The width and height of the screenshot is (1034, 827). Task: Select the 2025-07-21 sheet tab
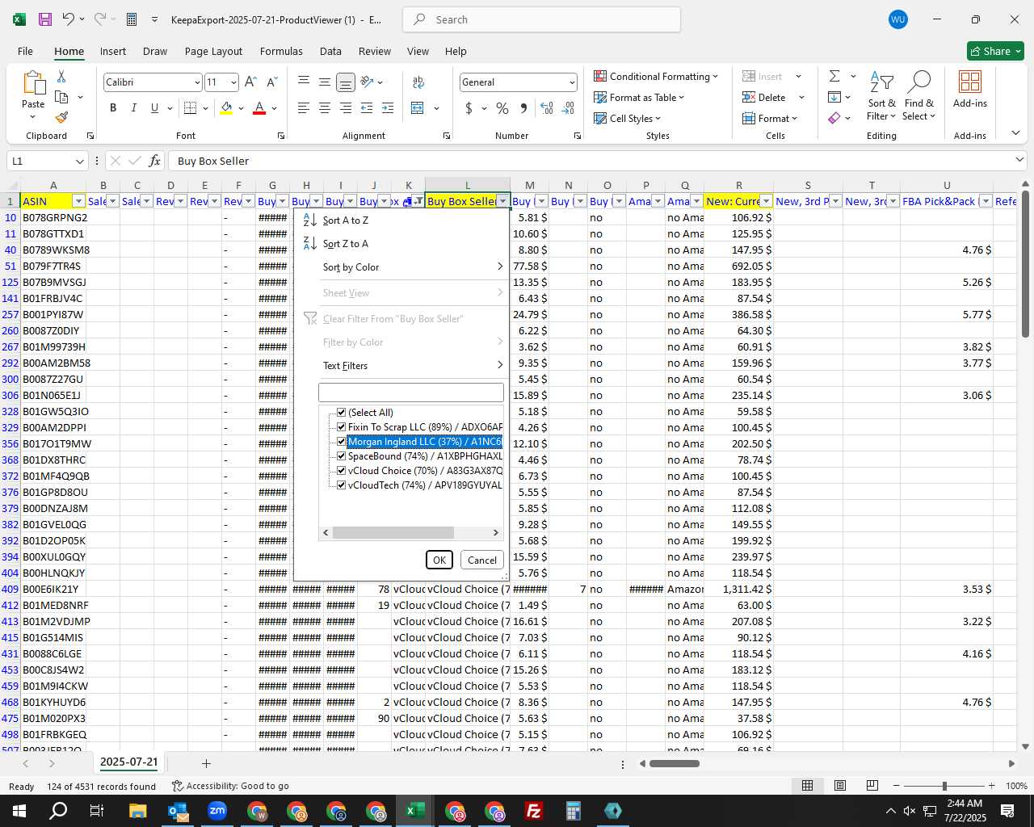[129, 762]
